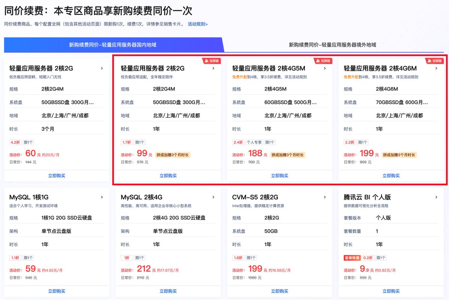Click 立即购买 on the 腾讯云 BI 个人版 card

click(391, 291)
